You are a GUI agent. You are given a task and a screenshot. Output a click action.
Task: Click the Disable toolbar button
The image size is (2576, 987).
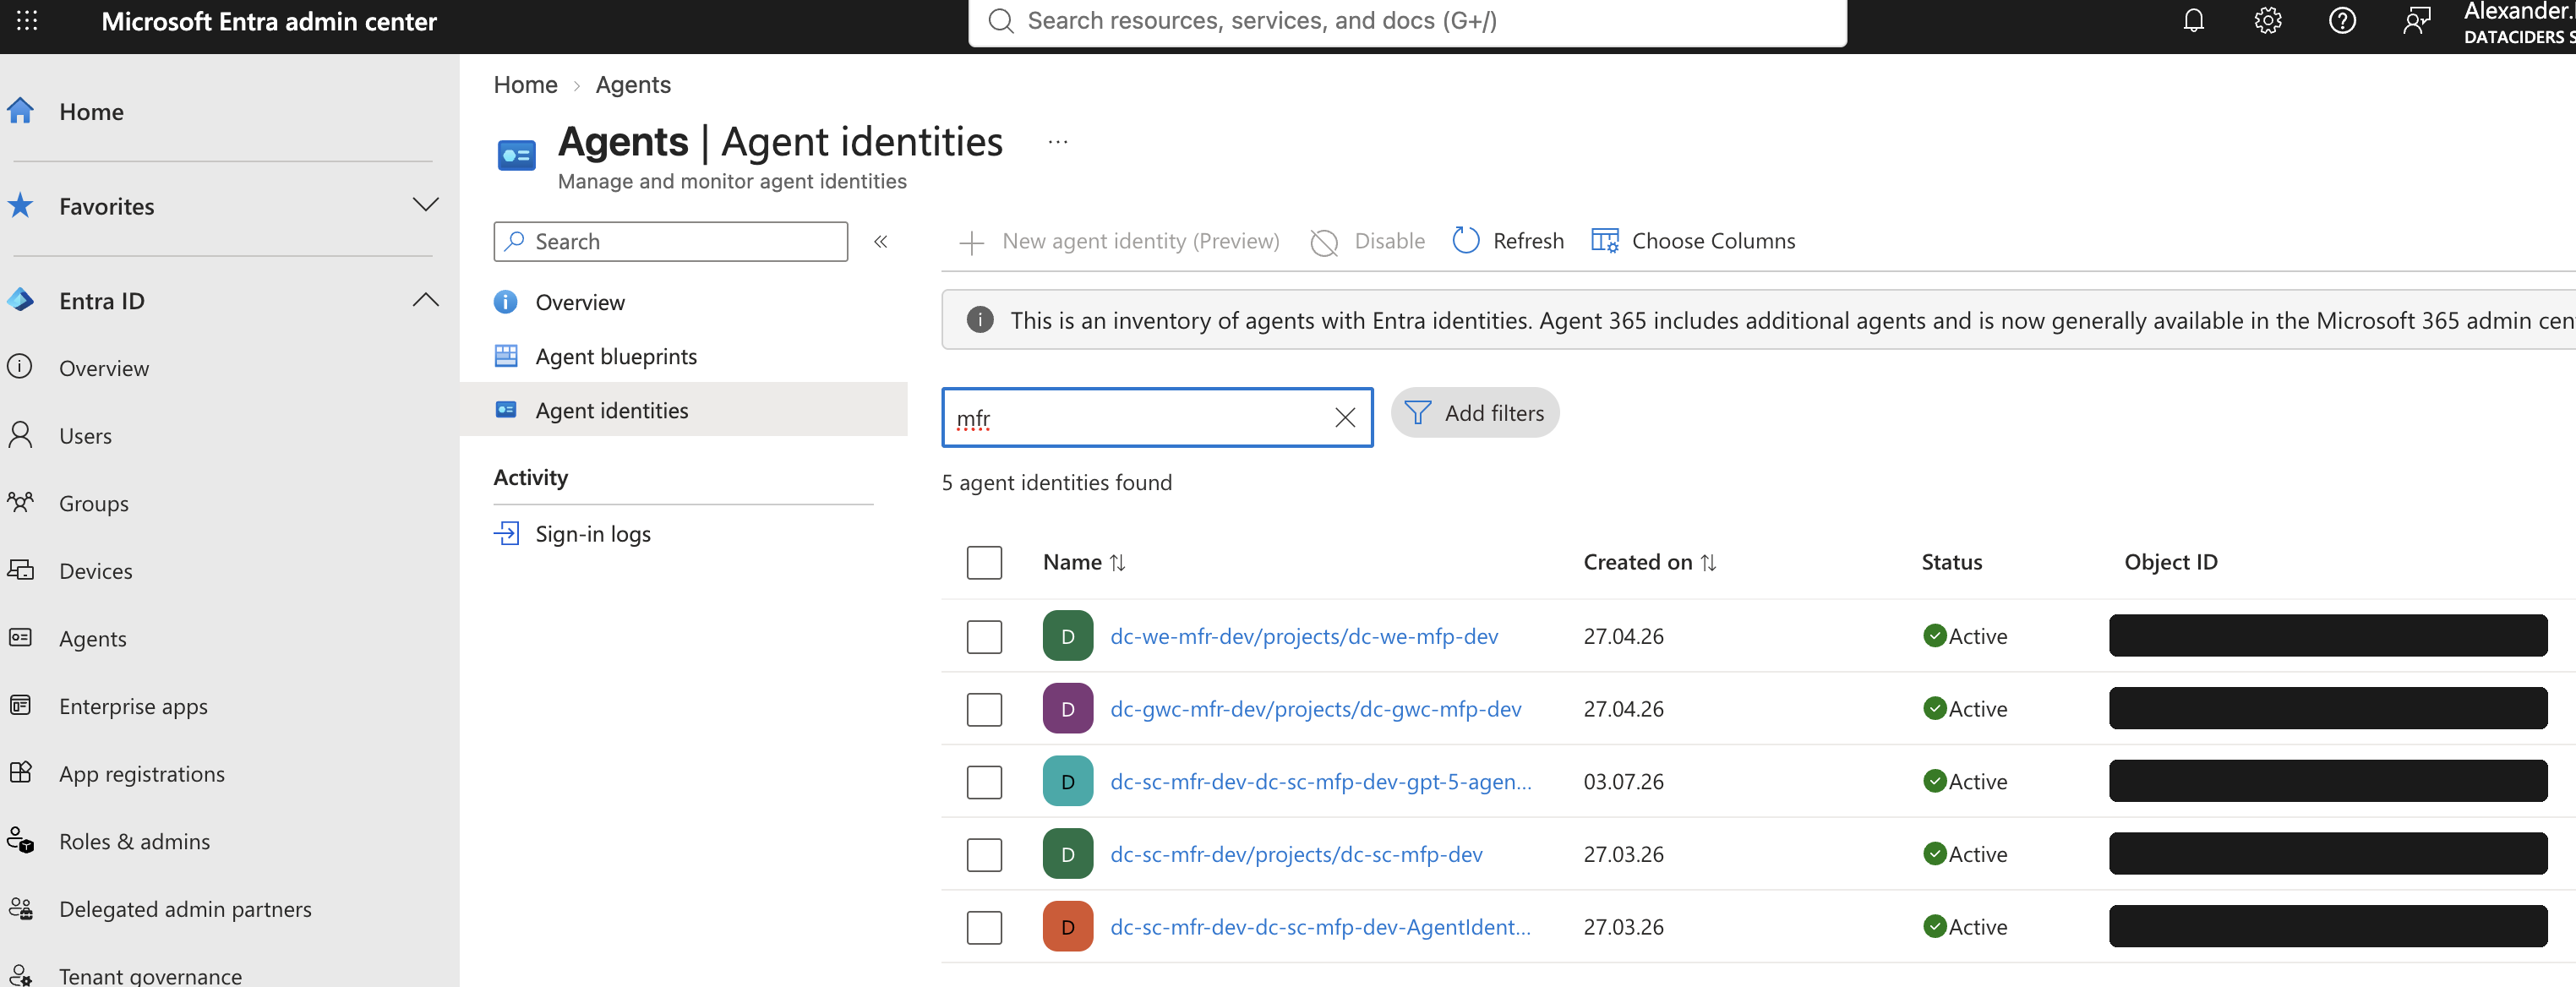(1367, 241)
